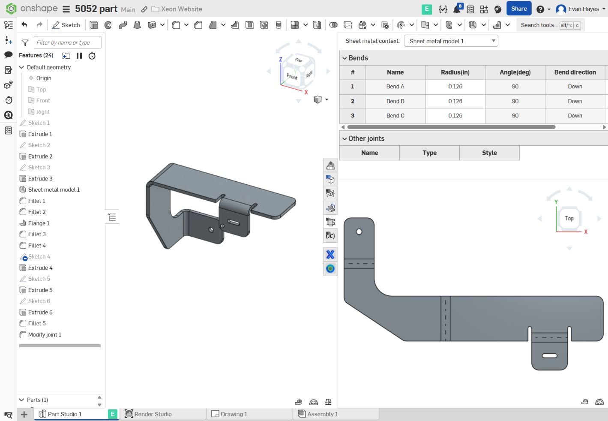Add a new folder to the feature list
This screenshot has width=608, height=421.
point(66,56)
